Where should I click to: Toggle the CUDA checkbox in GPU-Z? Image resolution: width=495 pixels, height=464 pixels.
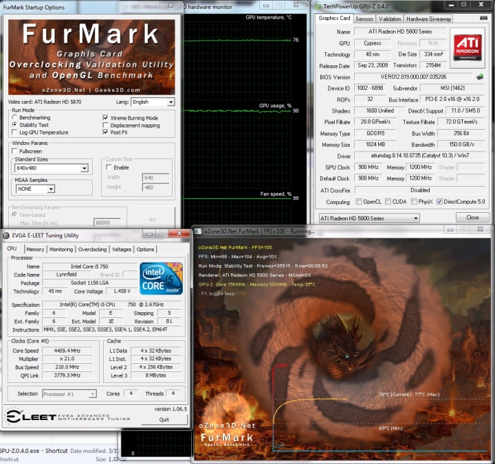(x=388, y=201)
